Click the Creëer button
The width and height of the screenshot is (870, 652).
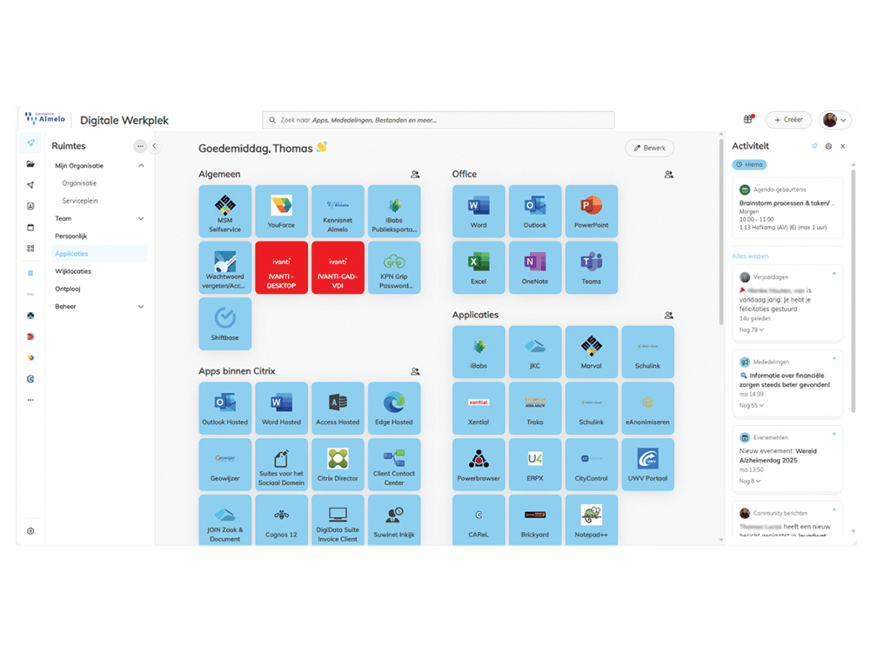coord(788,120)
